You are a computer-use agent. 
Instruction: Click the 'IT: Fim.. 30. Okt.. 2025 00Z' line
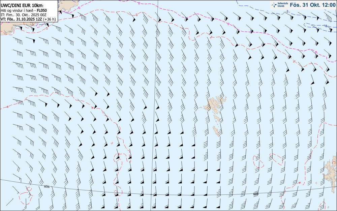point(24,15)
